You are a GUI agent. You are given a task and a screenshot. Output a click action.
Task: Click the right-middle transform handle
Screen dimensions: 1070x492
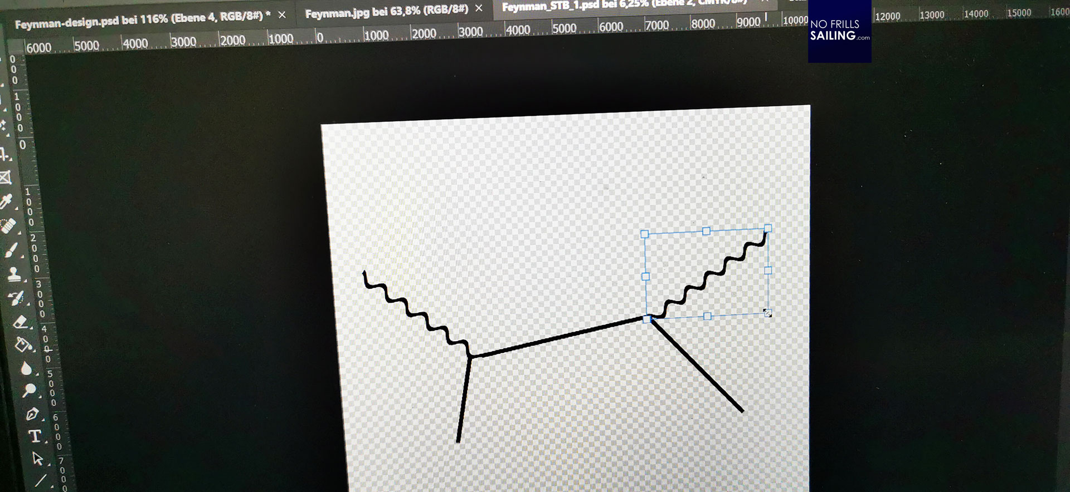coord(768,270)
